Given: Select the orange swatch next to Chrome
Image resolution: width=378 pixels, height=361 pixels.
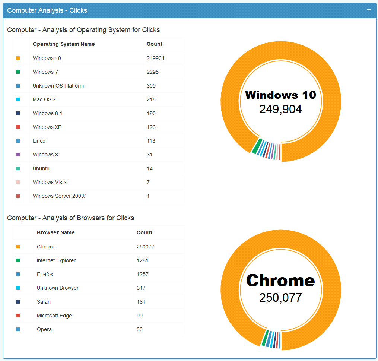Looking at the screenshot, I should [x=18, y=247].
